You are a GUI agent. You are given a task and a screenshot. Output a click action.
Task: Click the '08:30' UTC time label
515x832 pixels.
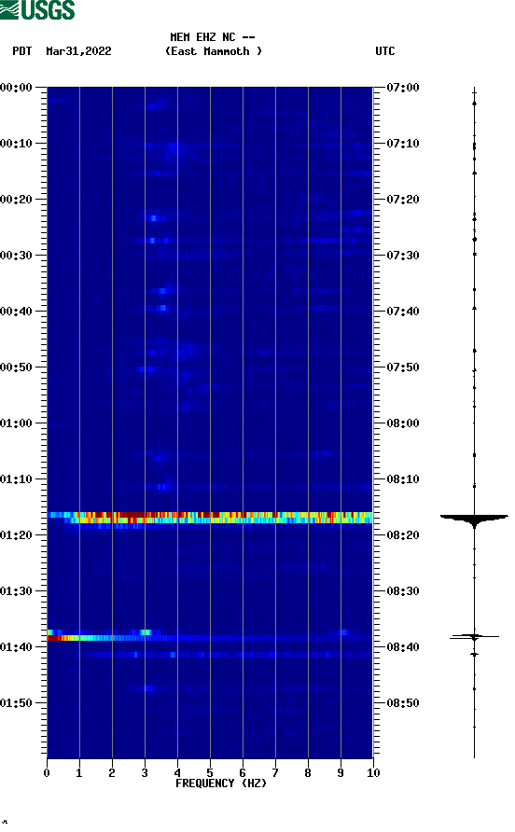pyautogui.click(x=403, y=591)
